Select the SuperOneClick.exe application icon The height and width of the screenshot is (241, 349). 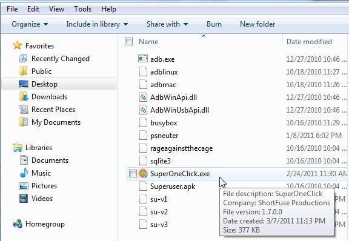[x=143, y=173]
